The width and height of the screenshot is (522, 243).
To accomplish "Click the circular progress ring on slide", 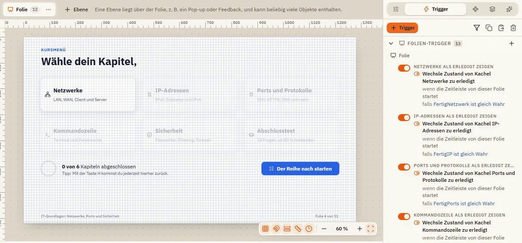I will pos(48,169).
